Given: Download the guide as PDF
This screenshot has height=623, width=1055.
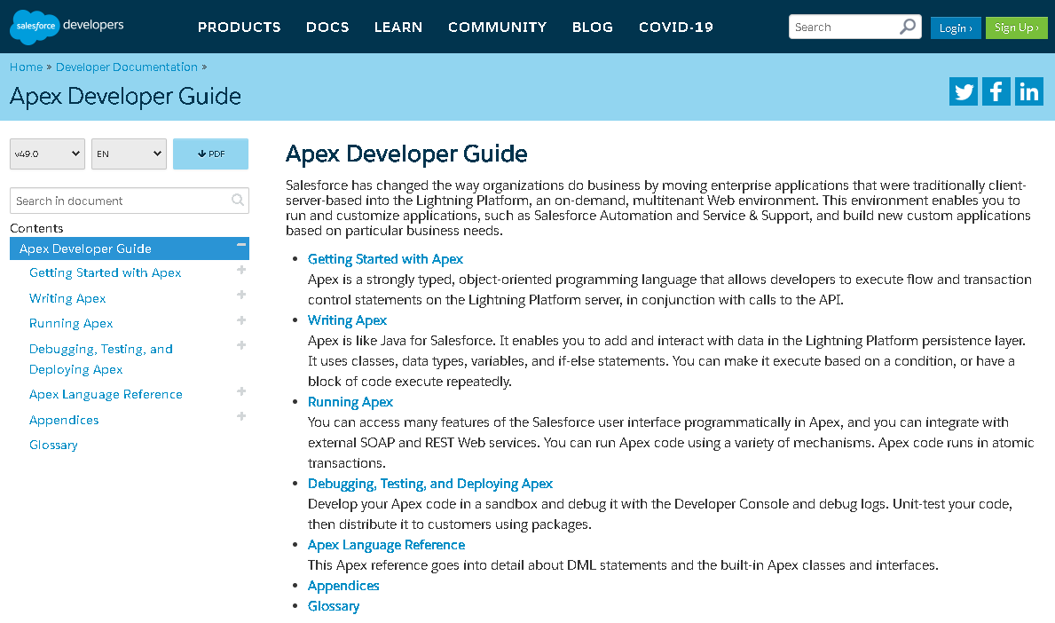Looking at the screenshot, I should click(x=210, y=153).
